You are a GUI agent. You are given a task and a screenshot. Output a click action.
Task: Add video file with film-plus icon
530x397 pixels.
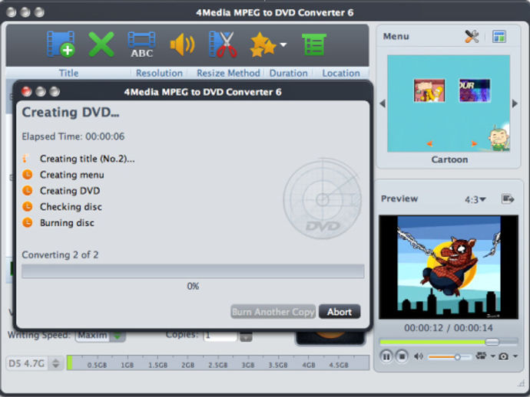click(61, 44)
